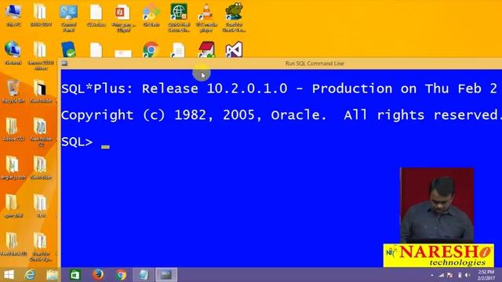This screenshot has height=282, width=502.
Task: Open Action Center flag in tray
Action: (449, 275)
